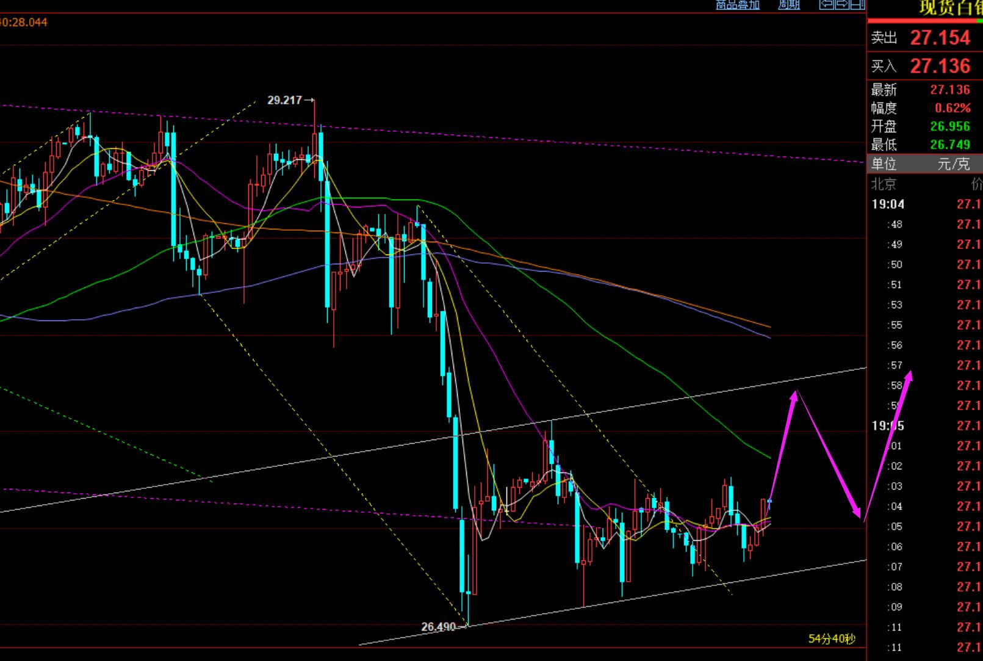983x661 pixels.
Task: Click the 幅度 value 0.62%
Action: [x=952, y=108]
